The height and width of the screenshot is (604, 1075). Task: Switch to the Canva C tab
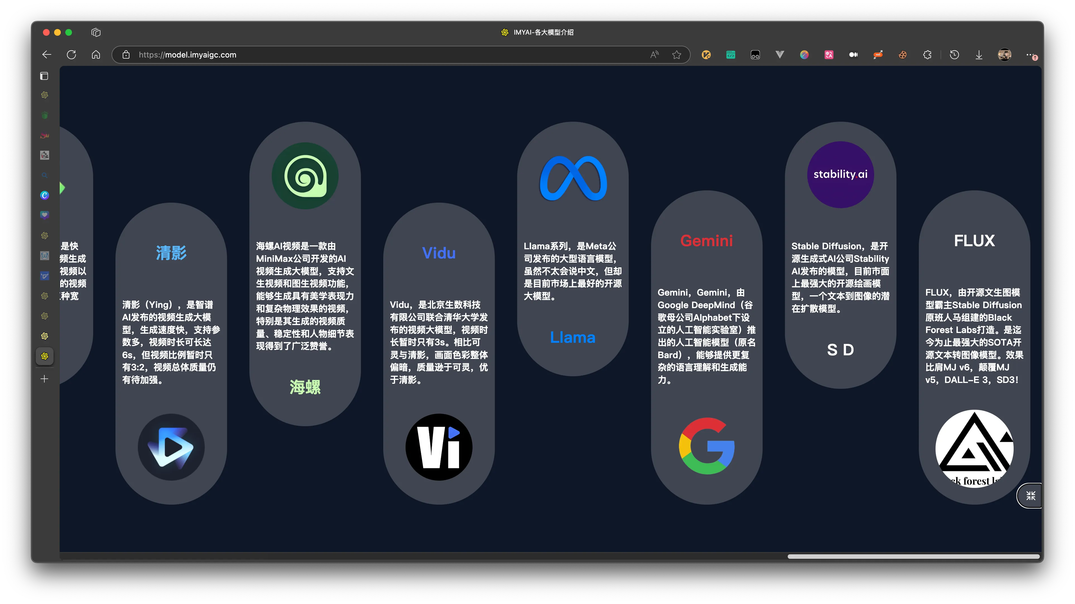click(45, 195)
